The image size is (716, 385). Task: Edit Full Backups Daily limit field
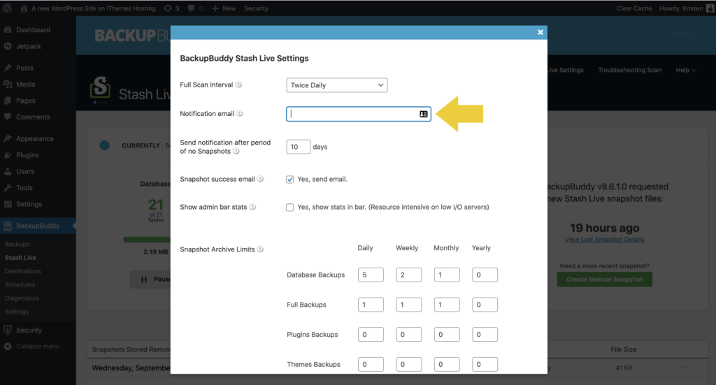point(371,305)
